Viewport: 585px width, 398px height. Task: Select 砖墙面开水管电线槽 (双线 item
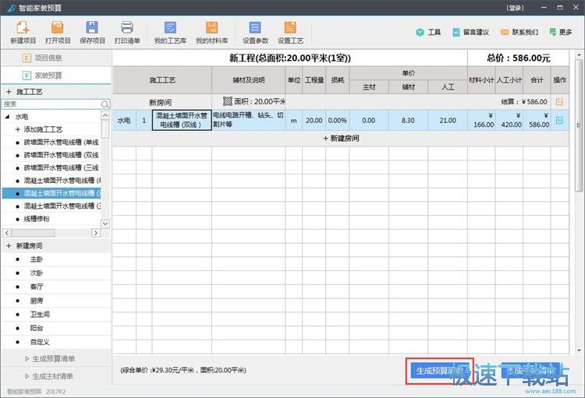click(61, 155)
